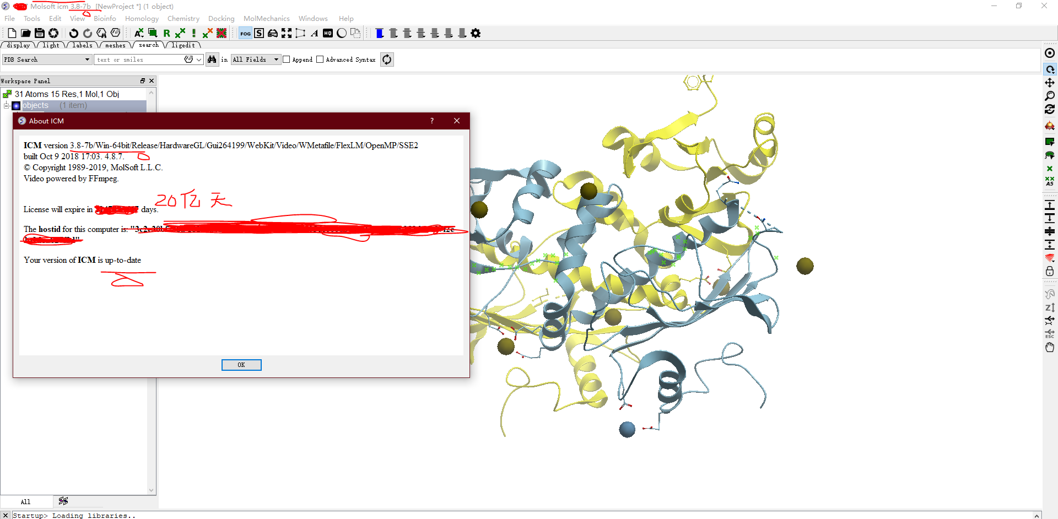Expand the search text history dropdown arrow
Image resolution: width=1058 pixels, height=519 pixels.
(199, 60)
